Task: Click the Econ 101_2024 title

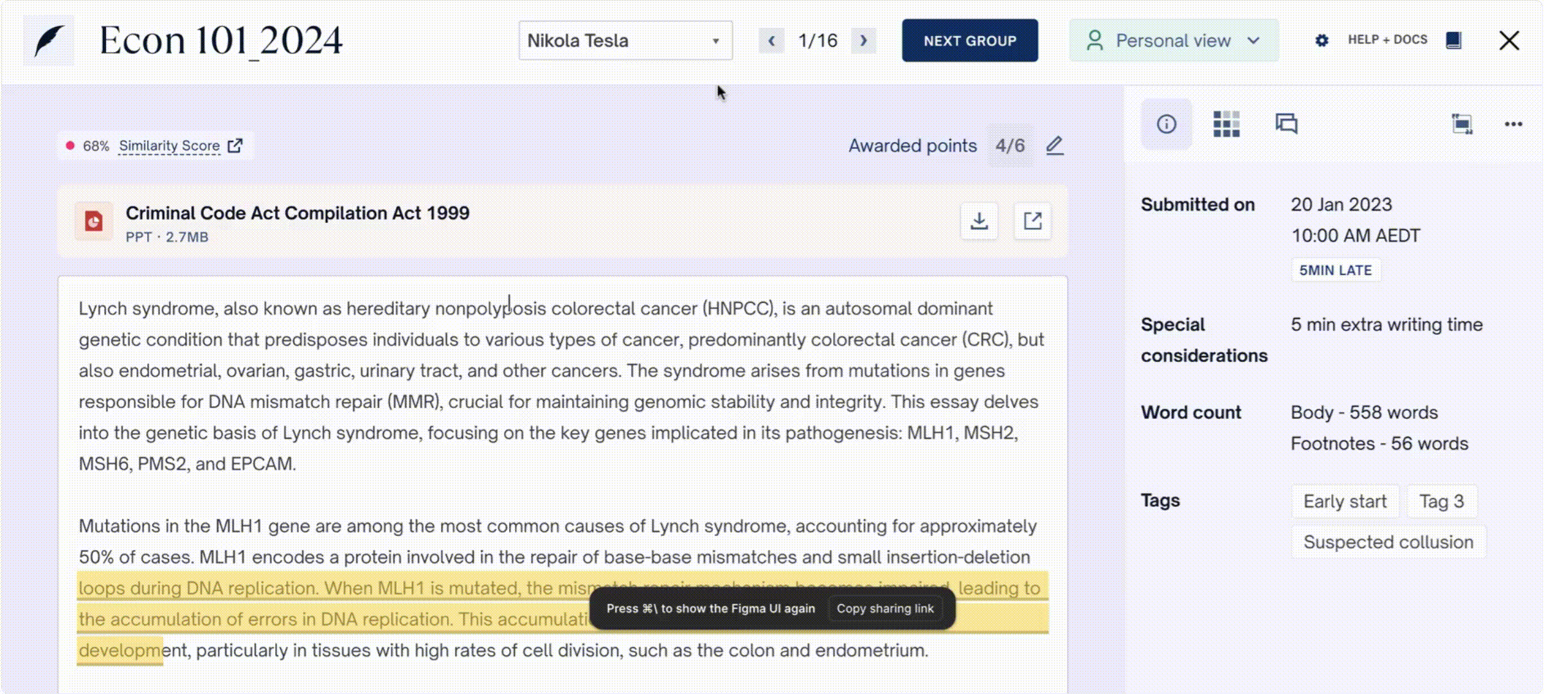Action: (221, 41)
